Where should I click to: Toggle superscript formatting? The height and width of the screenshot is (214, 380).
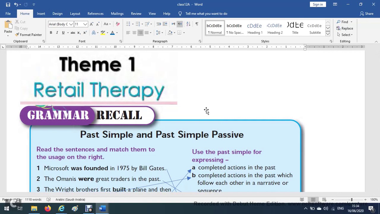85,33
